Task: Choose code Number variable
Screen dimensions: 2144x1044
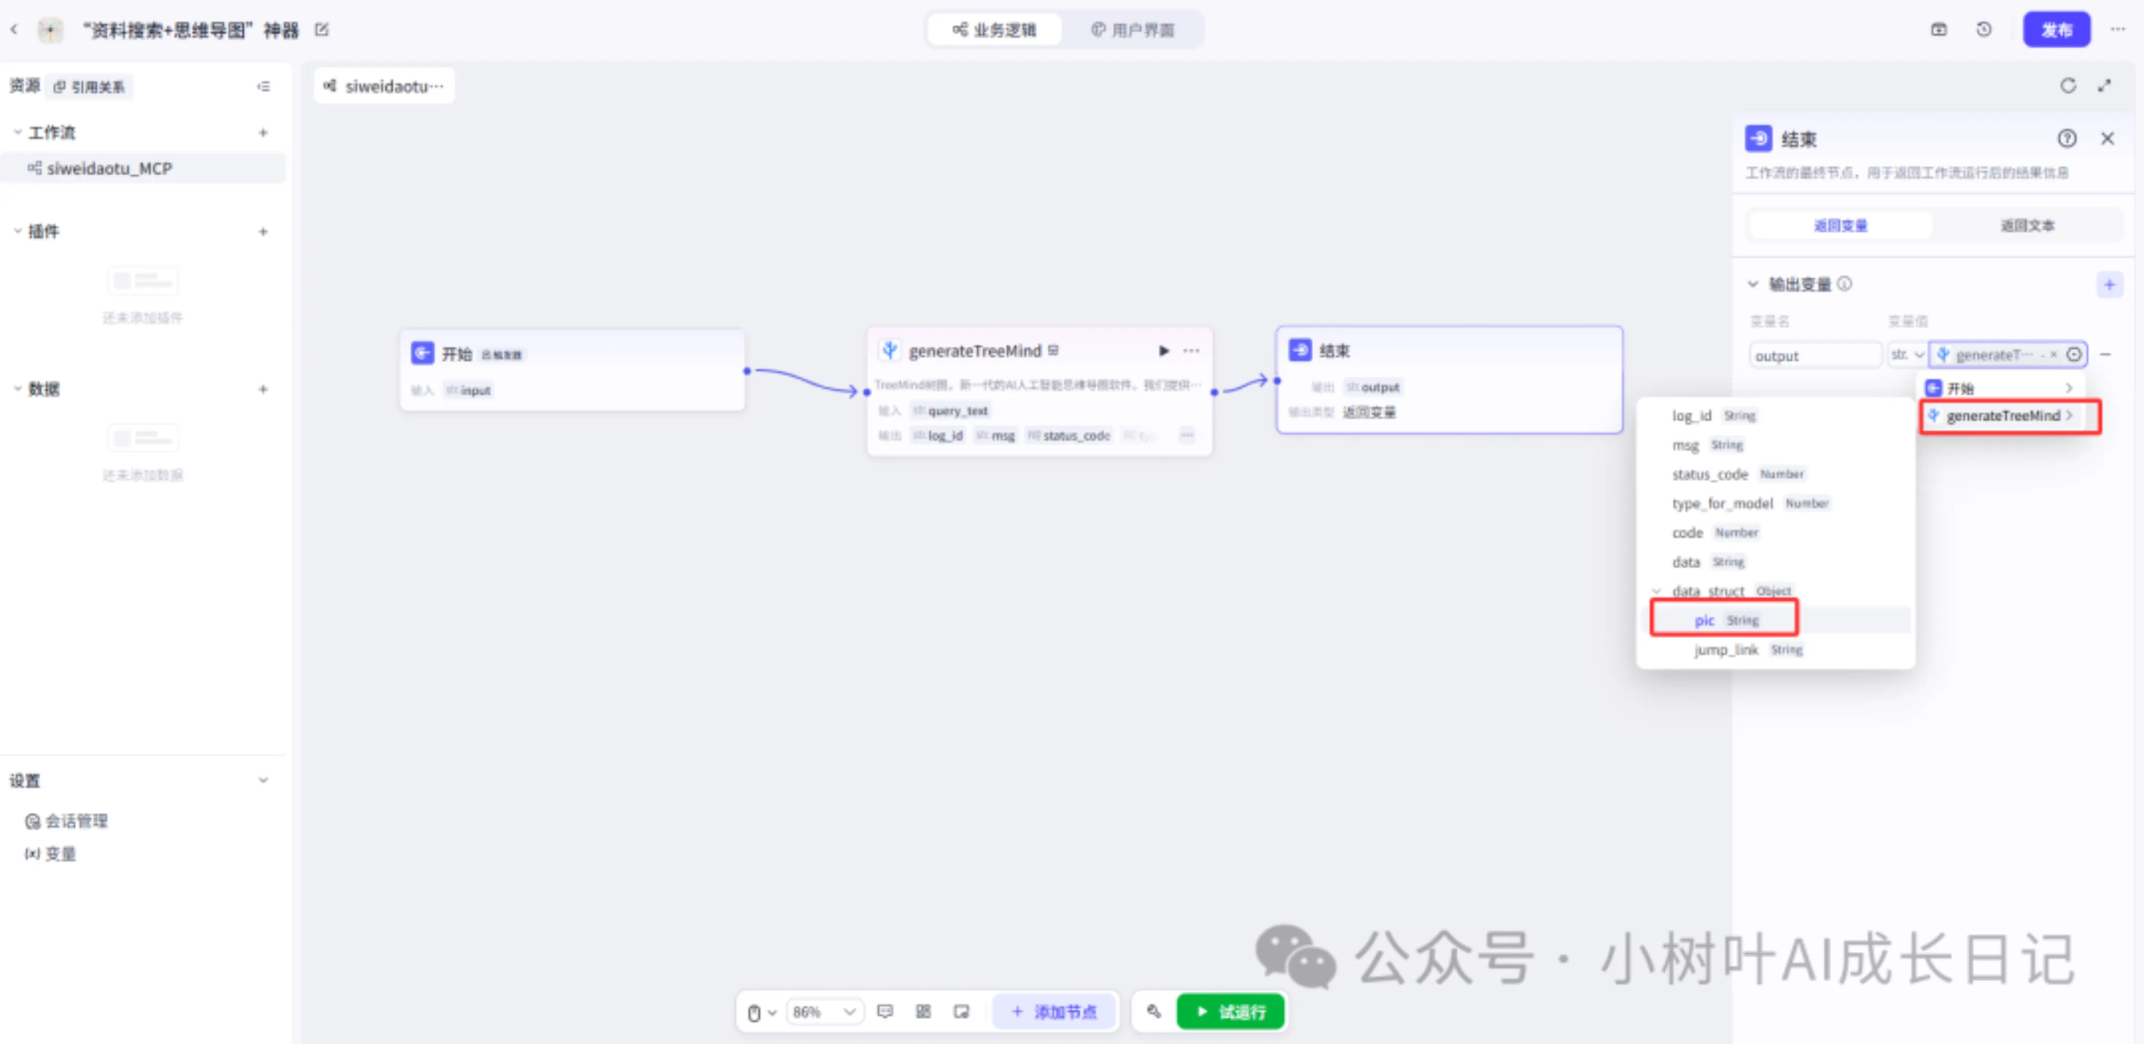Action: 1775,532
